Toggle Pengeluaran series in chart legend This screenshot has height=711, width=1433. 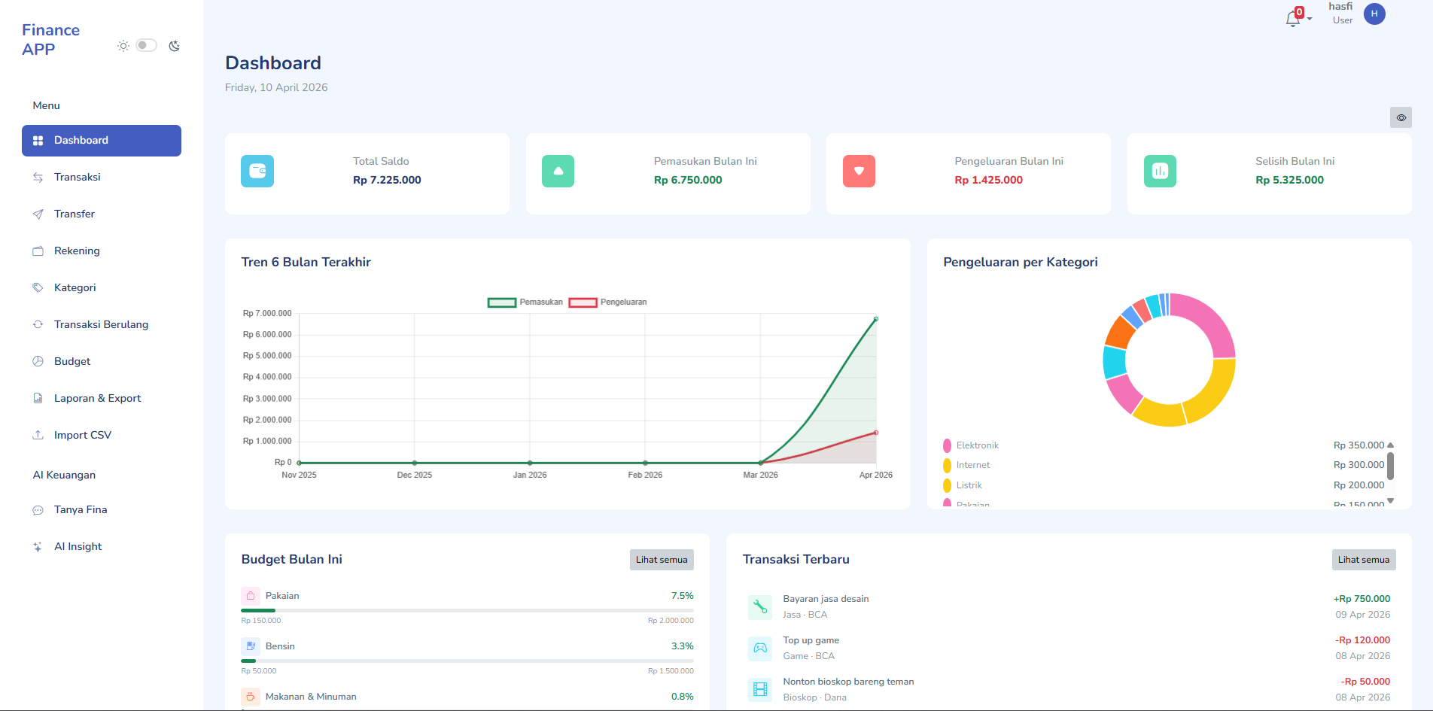[607, 302]
